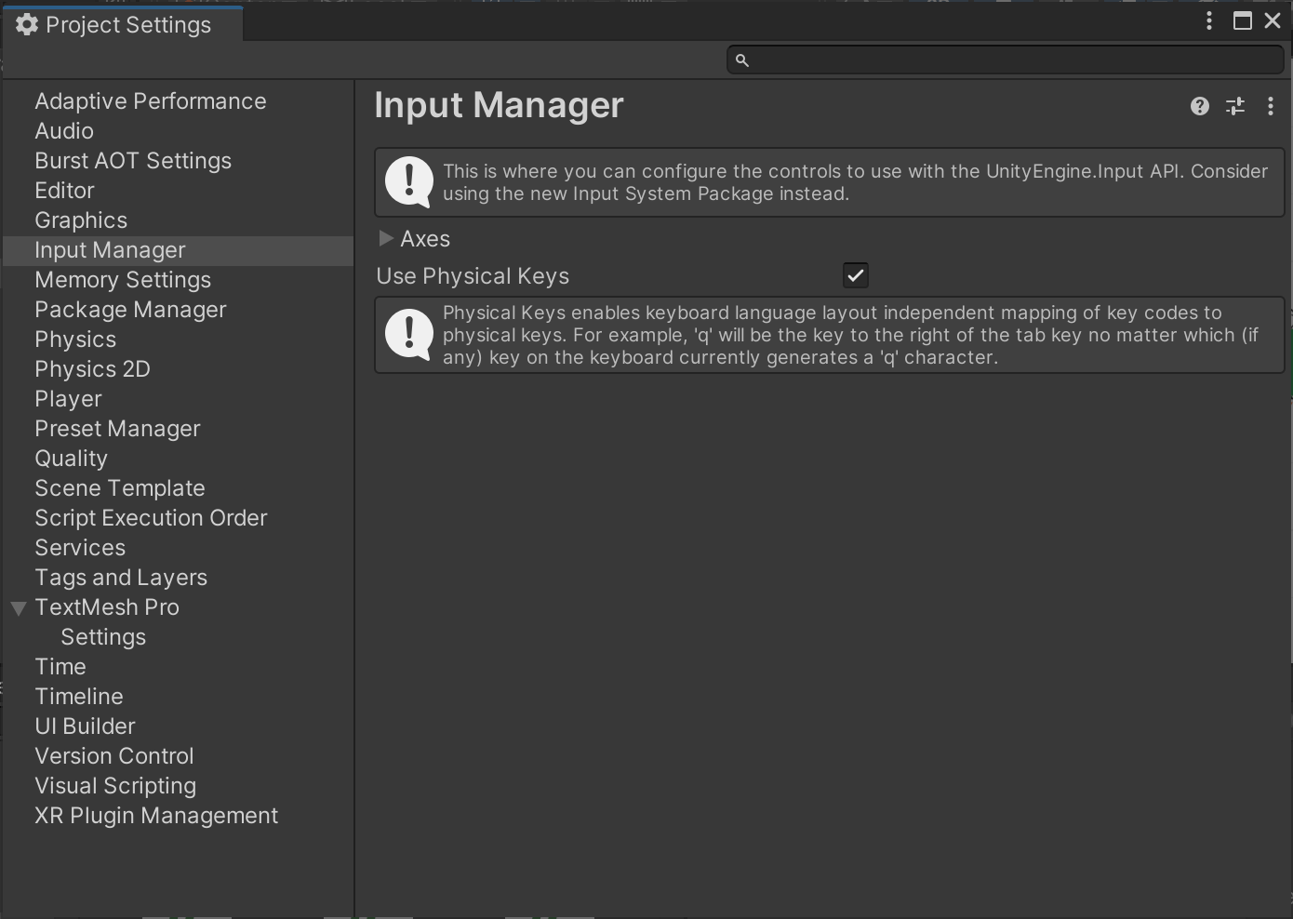Open UI Builder settings
Image resolution: width=1293 pixels, height=919 pixels.
pyautogui.click(x=85, y=726)
